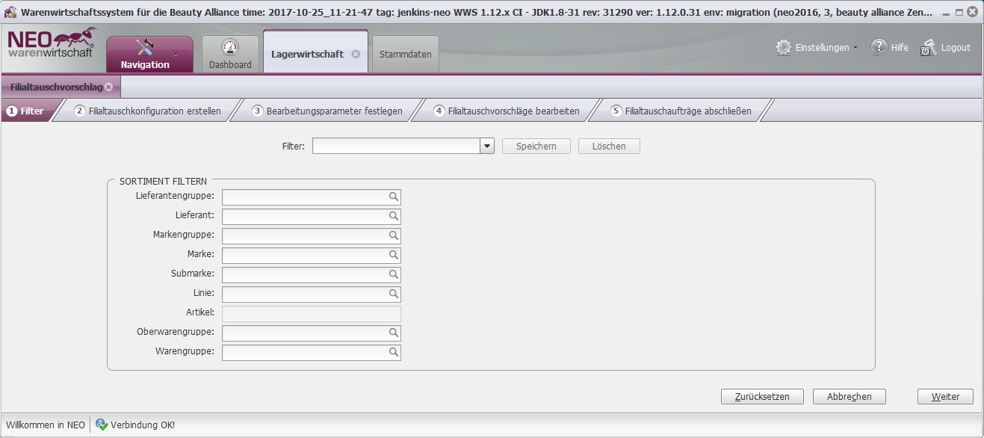Viewport: 984px width, 438px height.
Task: Click the Verbindung OK globe icon
Action: (102, 425)
